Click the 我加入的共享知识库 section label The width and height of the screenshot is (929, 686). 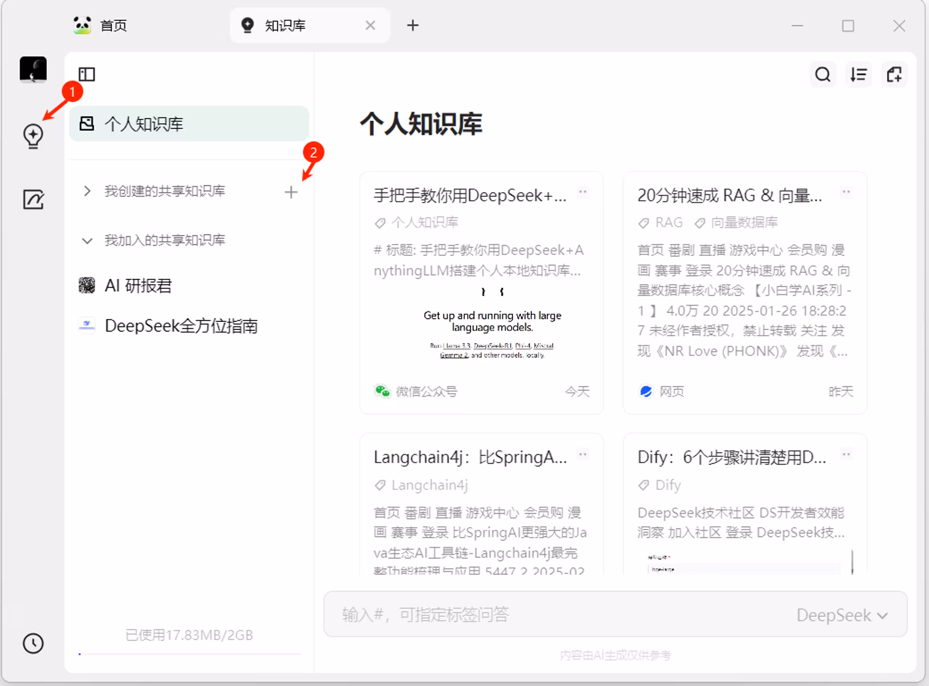(x=165, y=240)
